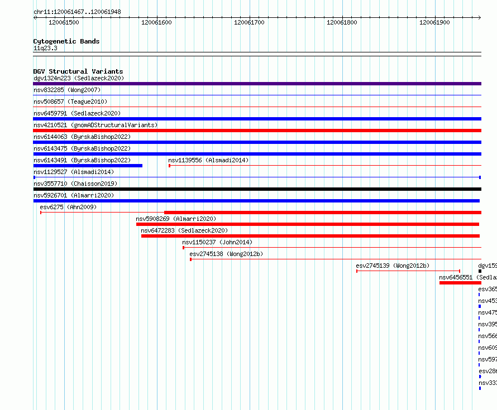497x410 pixels.
Task: Select nsv4210521 (gnomADStructuralVariants) label
Action: point(95,125)
